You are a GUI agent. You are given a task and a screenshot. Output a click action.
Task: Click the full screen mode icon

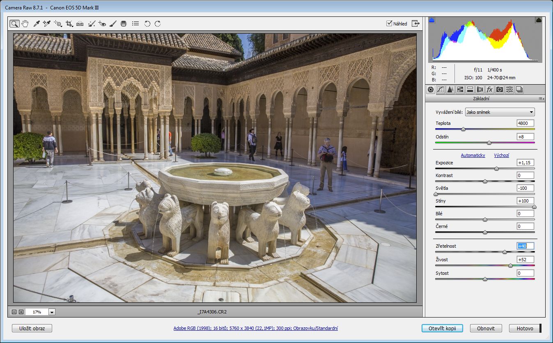[x=416, y=23]
